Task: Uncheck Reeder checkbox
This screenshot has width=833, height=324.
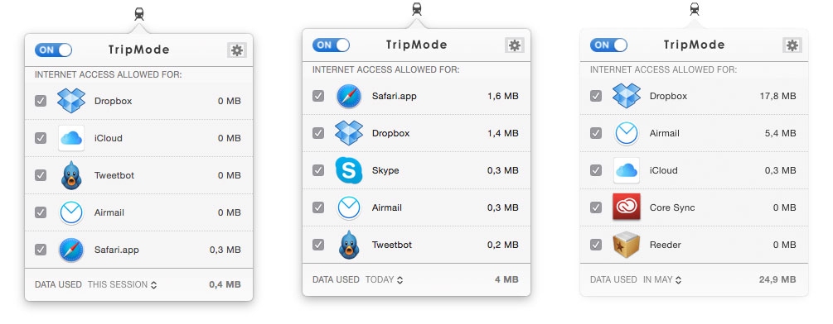Action: 596,245
